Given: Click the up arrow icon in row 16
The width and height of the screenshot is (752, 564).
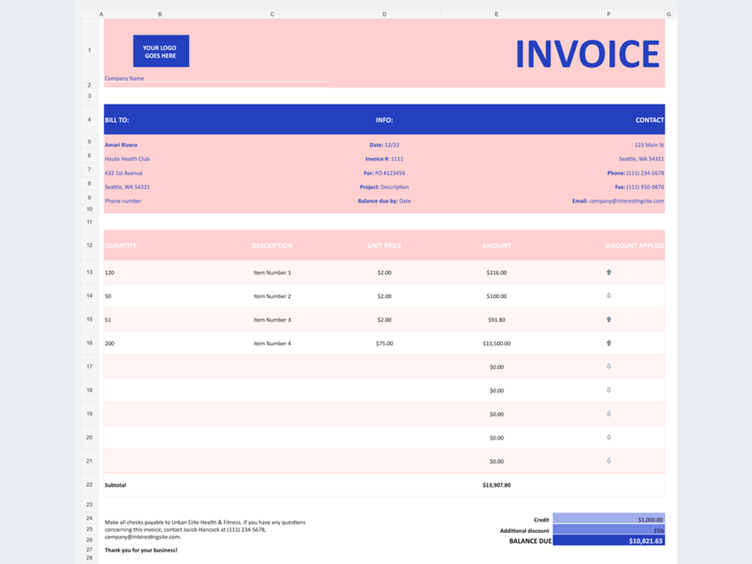Looking at the screenshot, I should point(608,343).
